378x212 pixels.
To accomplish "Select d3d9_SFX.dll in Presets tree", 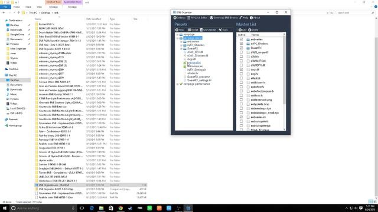I will coord(195,52).
